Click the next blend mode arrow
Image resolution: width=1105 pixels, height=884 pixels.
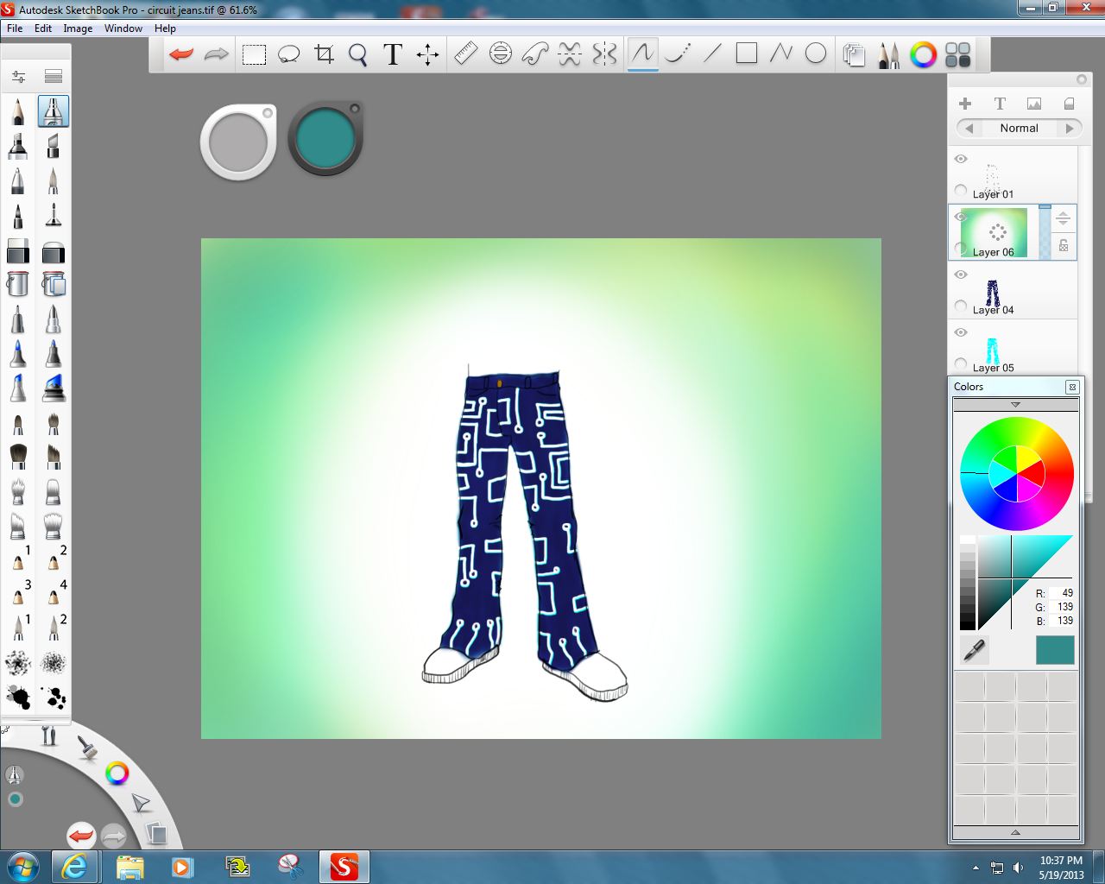point(1071,128)
